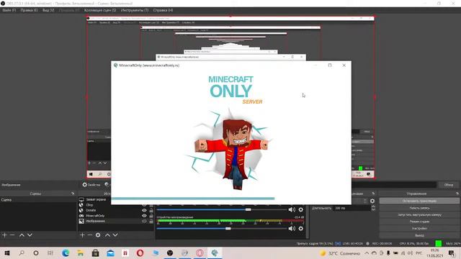This screenshot has width=461, height=259.
Task: Start the virtual camera button
Action: [x=419, y=214]
